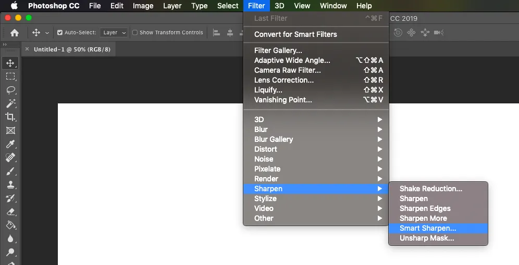Open the File menu
Viewport: 519px width, 265px height.
[95, 6]
